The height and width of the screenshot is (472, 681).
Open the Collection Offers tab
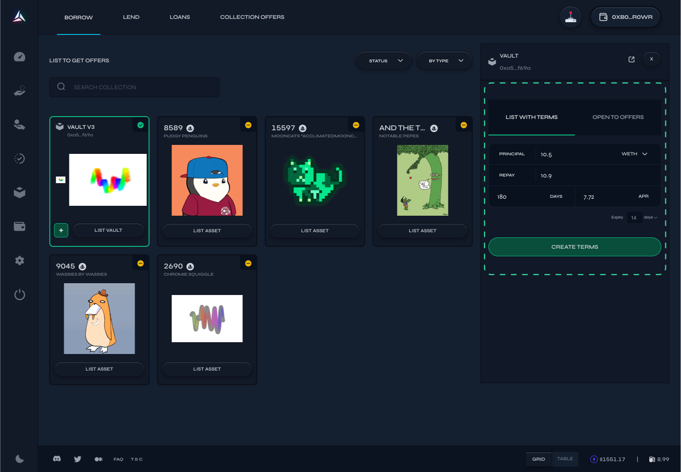[x=252, y=17]
